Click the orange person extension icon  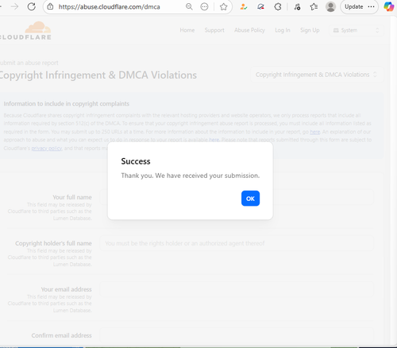pos(244,7)
